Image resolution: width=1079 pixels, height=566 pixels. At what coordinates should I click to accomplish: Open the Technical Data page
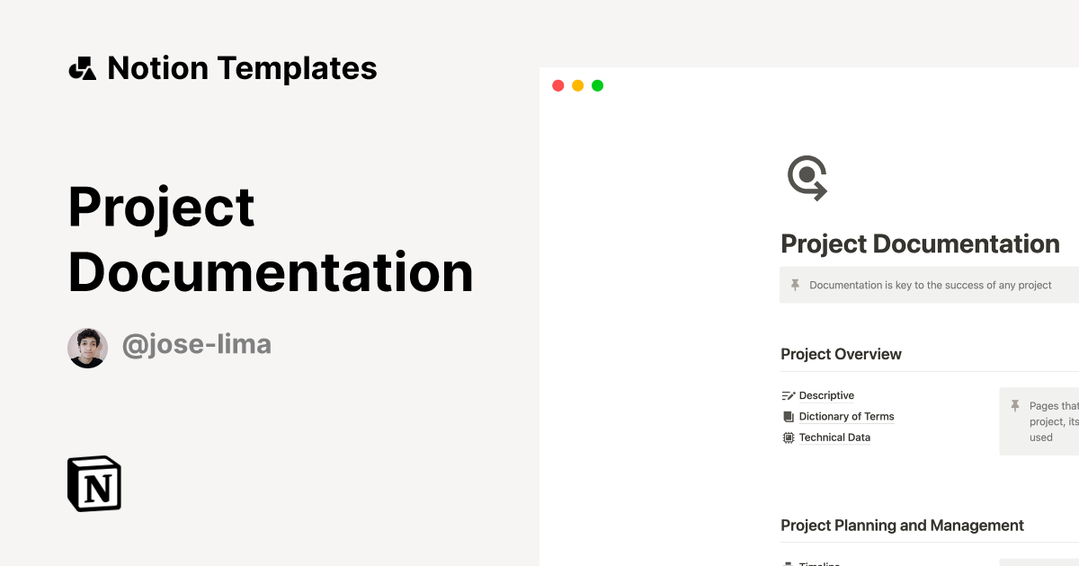tap(834, 438)
